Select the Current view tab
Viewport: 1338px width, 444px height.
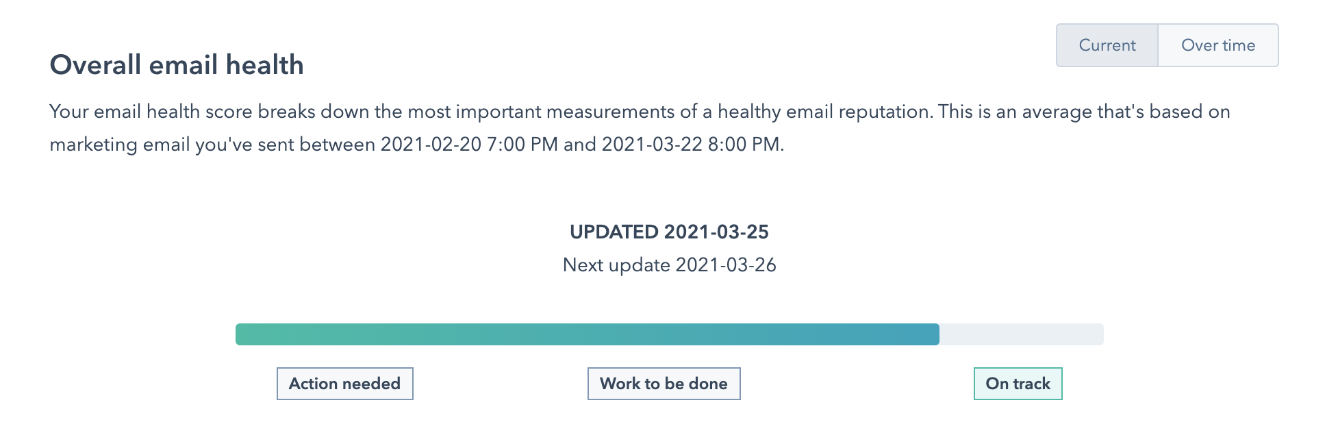tap(1107, 45)
